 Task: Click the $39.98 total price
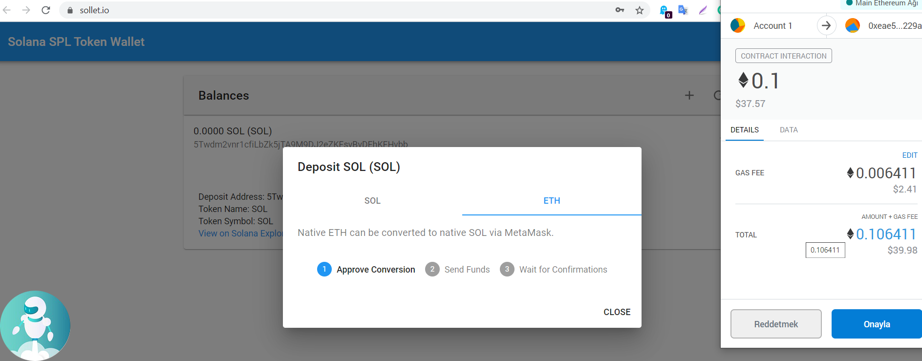click(902, 250)
